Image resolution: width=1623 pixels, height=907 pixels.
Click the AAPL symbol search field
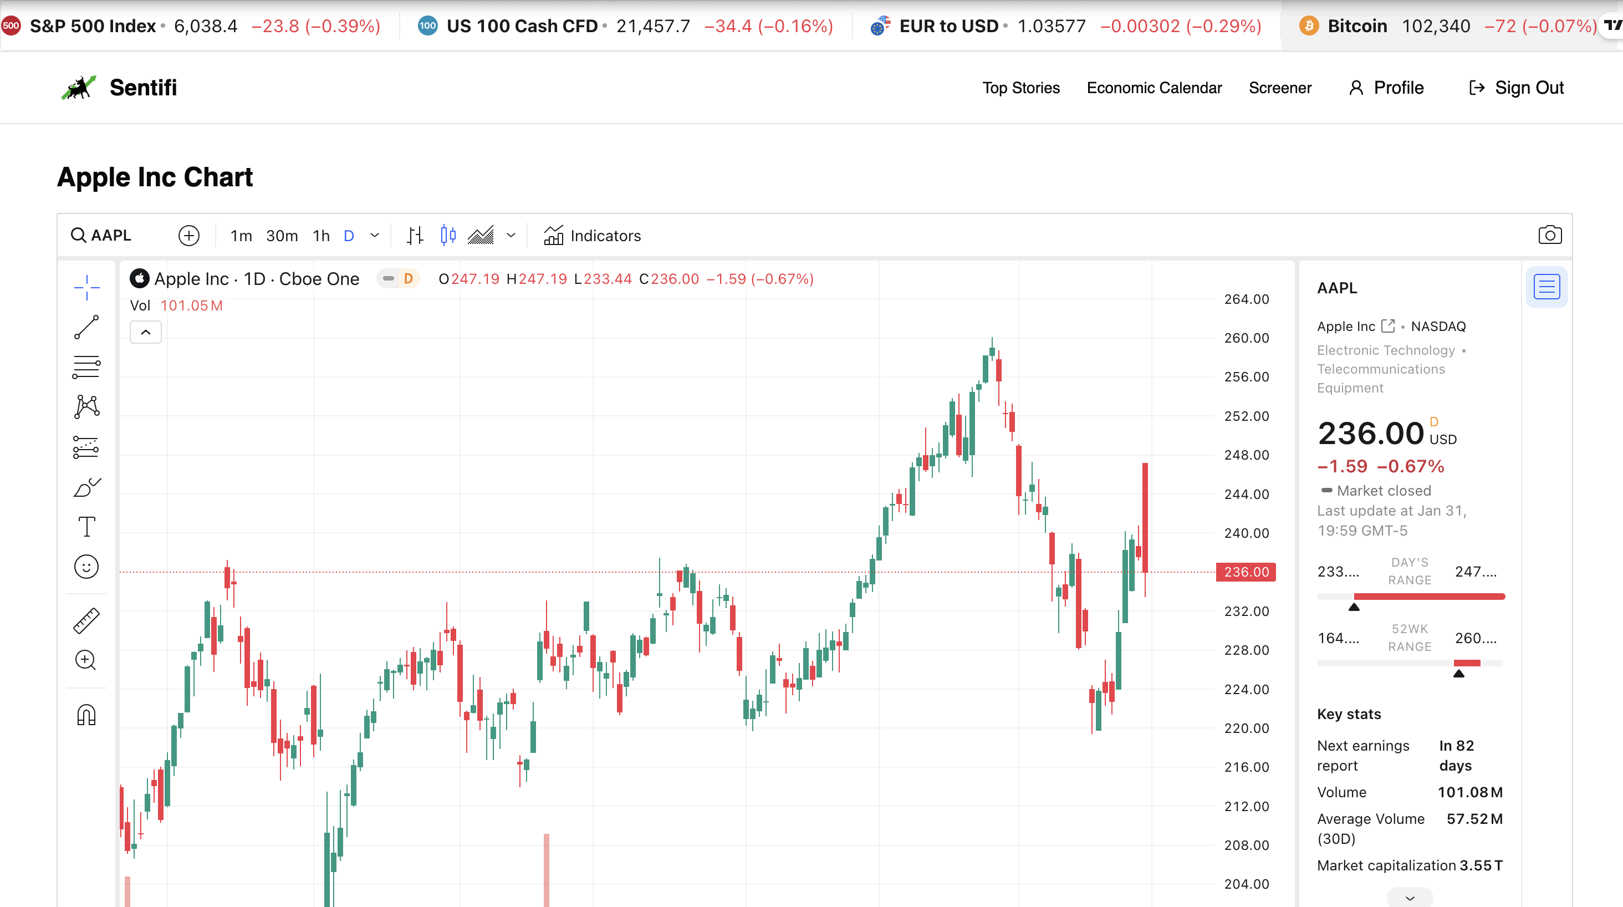(111, 235)
